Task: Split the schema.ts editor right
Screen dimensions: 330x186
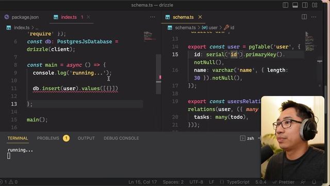Action: coord(304,17)
